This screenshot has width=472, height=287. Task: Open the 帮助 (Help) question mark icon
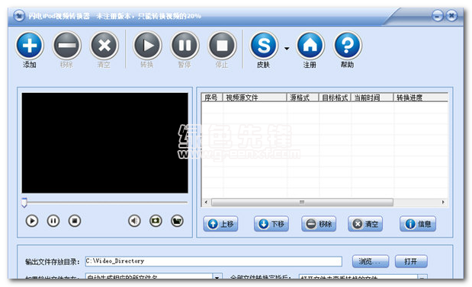348,46
